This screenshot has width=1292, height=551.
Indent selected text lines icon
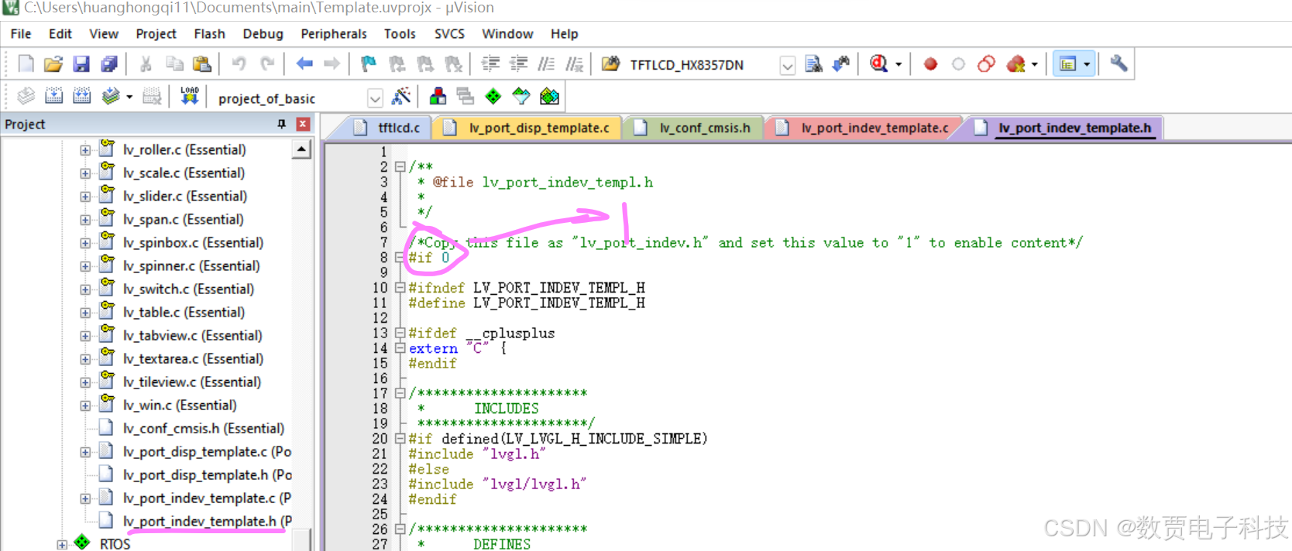(x=490, y=64)
